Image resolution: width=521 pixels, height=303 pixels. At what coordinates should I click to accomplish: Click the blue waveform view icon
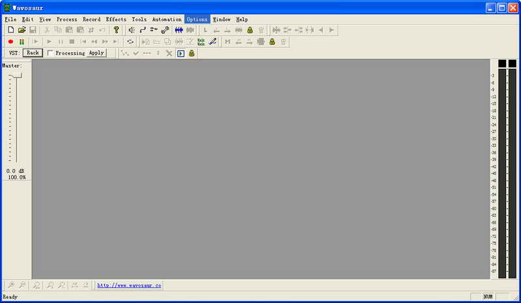point(179,30)
